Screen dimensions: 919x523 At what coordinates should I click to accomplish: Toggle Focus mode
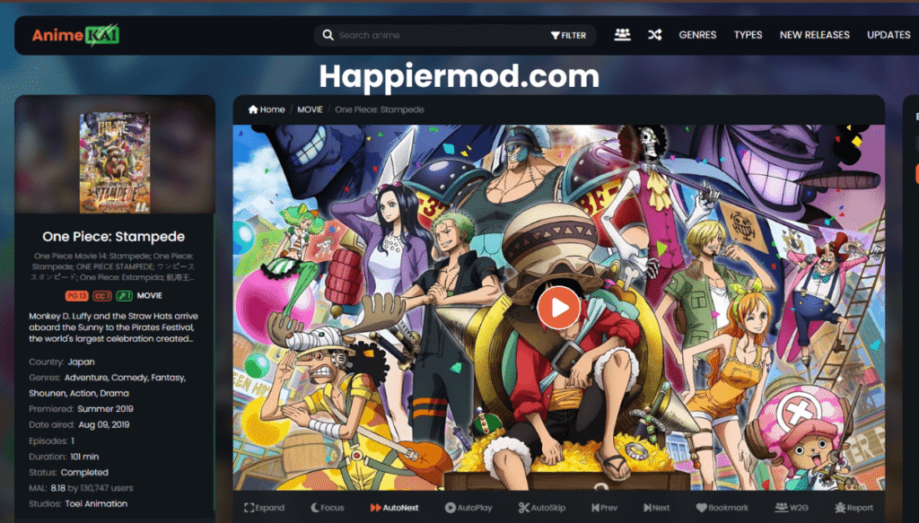(x=327, y=508)
